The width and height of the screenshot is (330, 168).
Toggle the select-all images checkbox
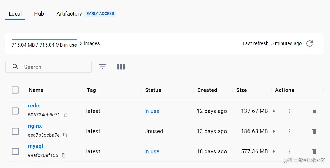[x=15, y=90]
